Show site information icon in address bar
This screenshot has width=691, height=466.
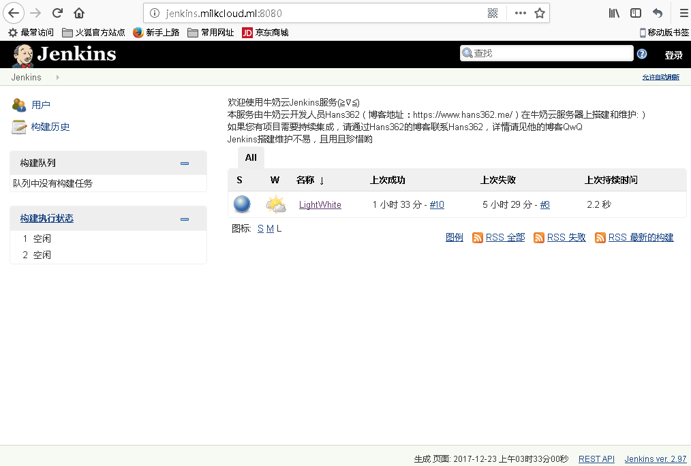(x=155, y=13)
